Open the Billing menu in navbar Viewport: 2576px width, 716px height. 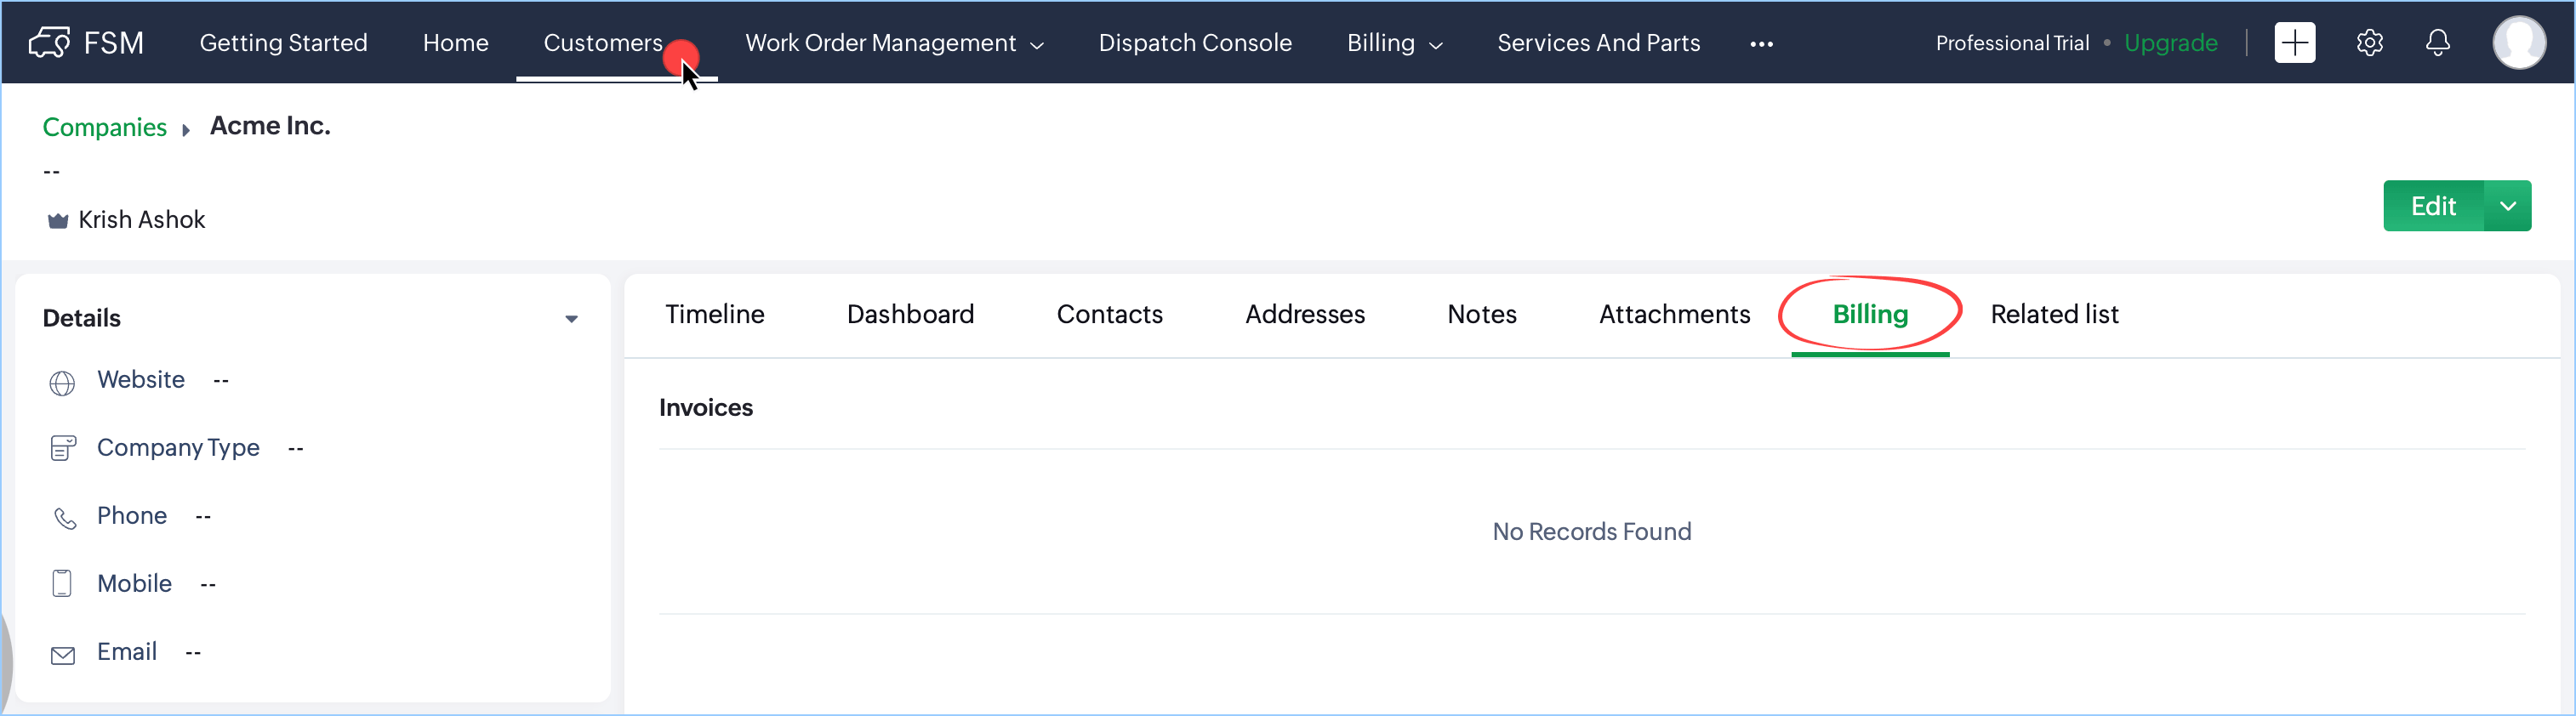tap(1394, 43)
